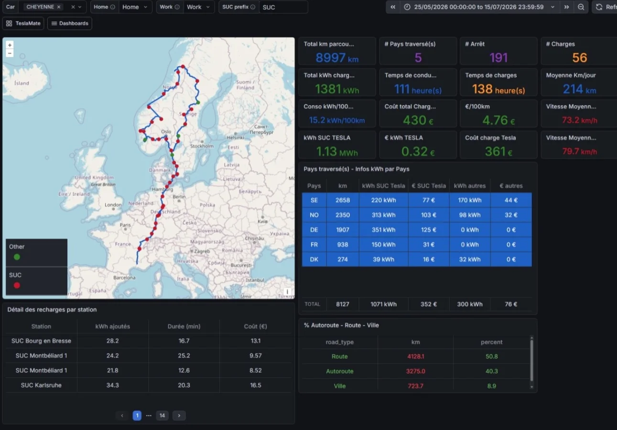Select SUC Montbéliard 1 with 21.8 kWh
This screenshot has width=617, height=430.
click(149, 371)
